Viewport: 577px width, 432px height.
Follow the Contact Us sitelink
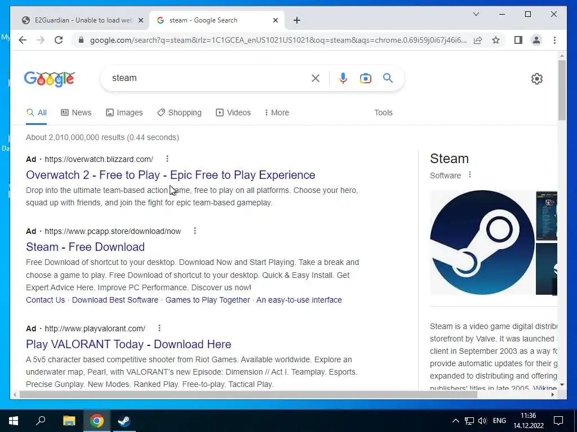pyautogui.click(x=45, y=300)
